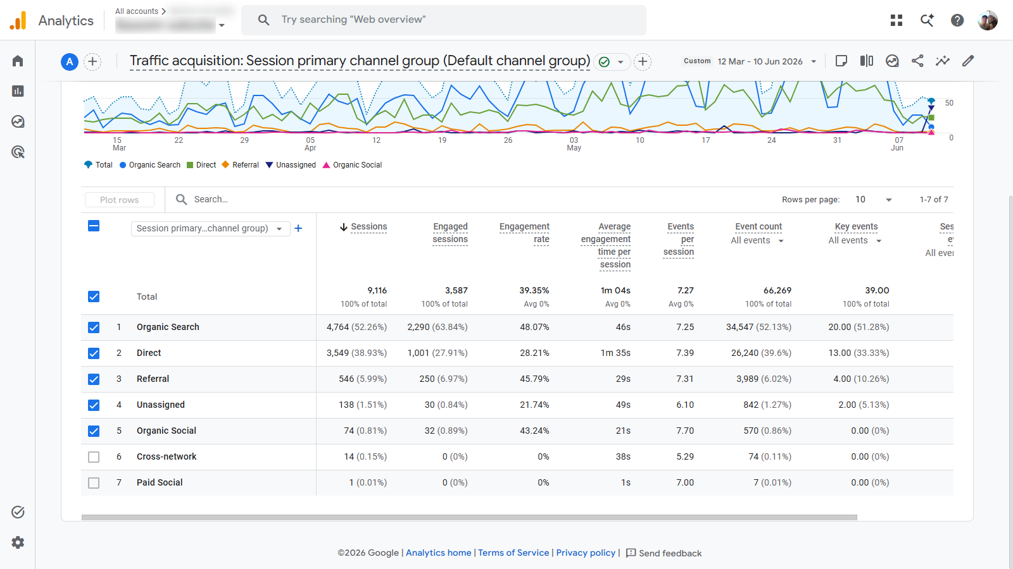Open the Google apps grid icon
Screen dimensions: 1013x569
tap(897, 20)
